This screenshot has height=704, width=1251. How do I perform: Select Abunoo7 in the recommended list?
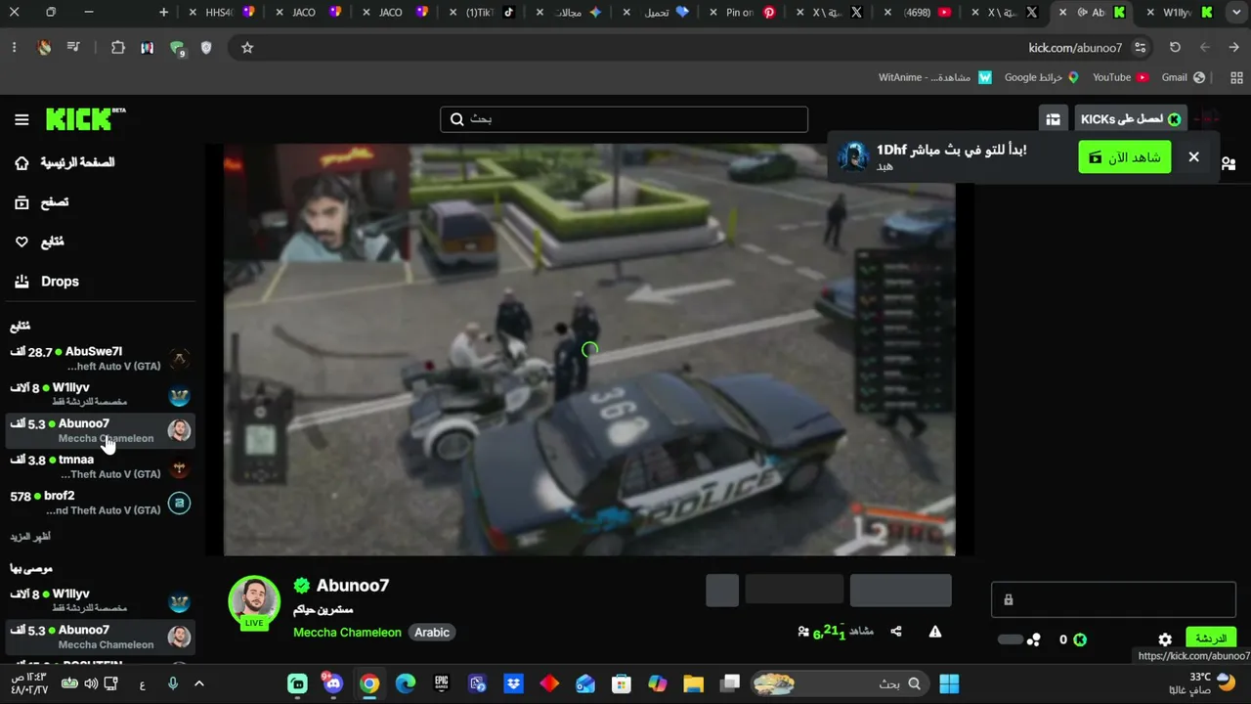pyautogui.click(x=100, y=637)
